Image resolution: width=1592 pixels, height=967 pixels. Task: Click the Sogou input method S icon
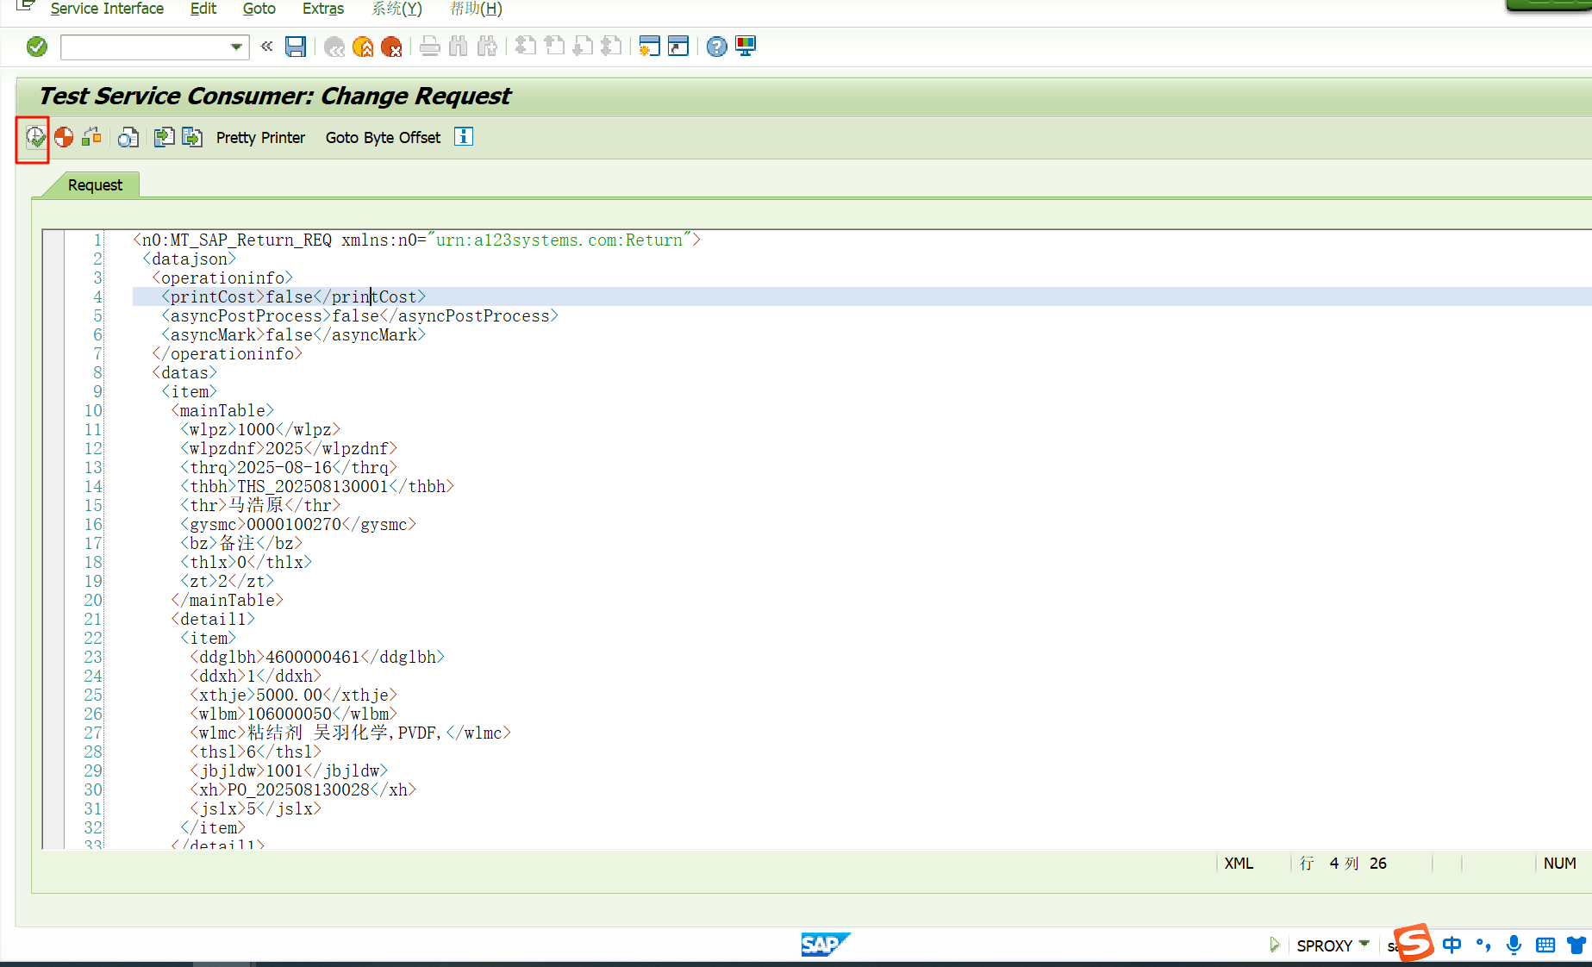pos(1415,943)
